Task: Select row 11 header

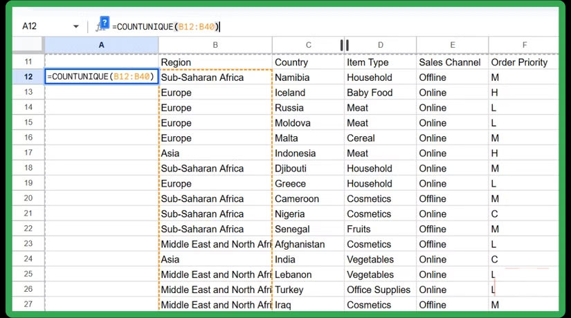Action: (x=28, y=62)
